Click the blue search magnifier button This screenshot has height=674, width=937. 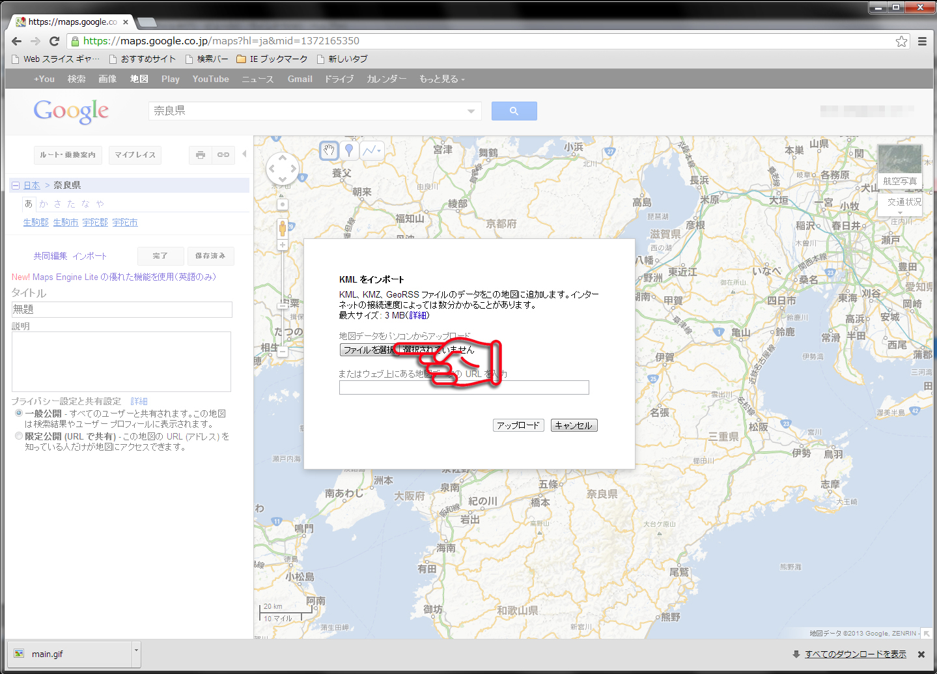514,111
